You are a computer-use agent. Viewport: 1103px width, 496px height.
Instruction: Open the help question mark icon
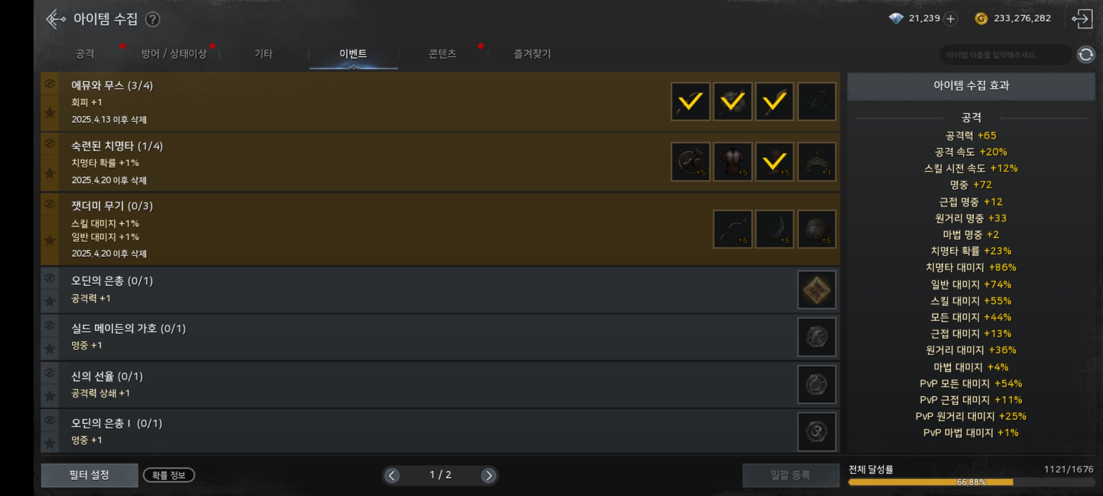point(153,19)
